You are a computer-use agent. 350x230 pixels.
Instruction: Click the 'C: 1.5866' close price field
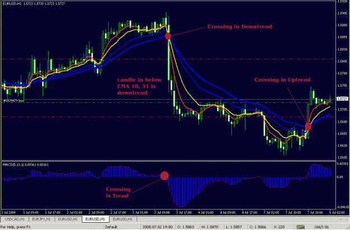coord(258,227)
